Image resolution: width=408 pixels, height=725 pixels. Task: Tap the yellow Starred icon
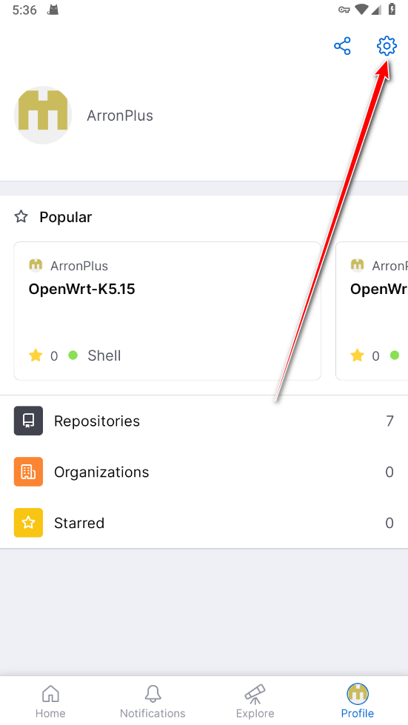(28, 523)
